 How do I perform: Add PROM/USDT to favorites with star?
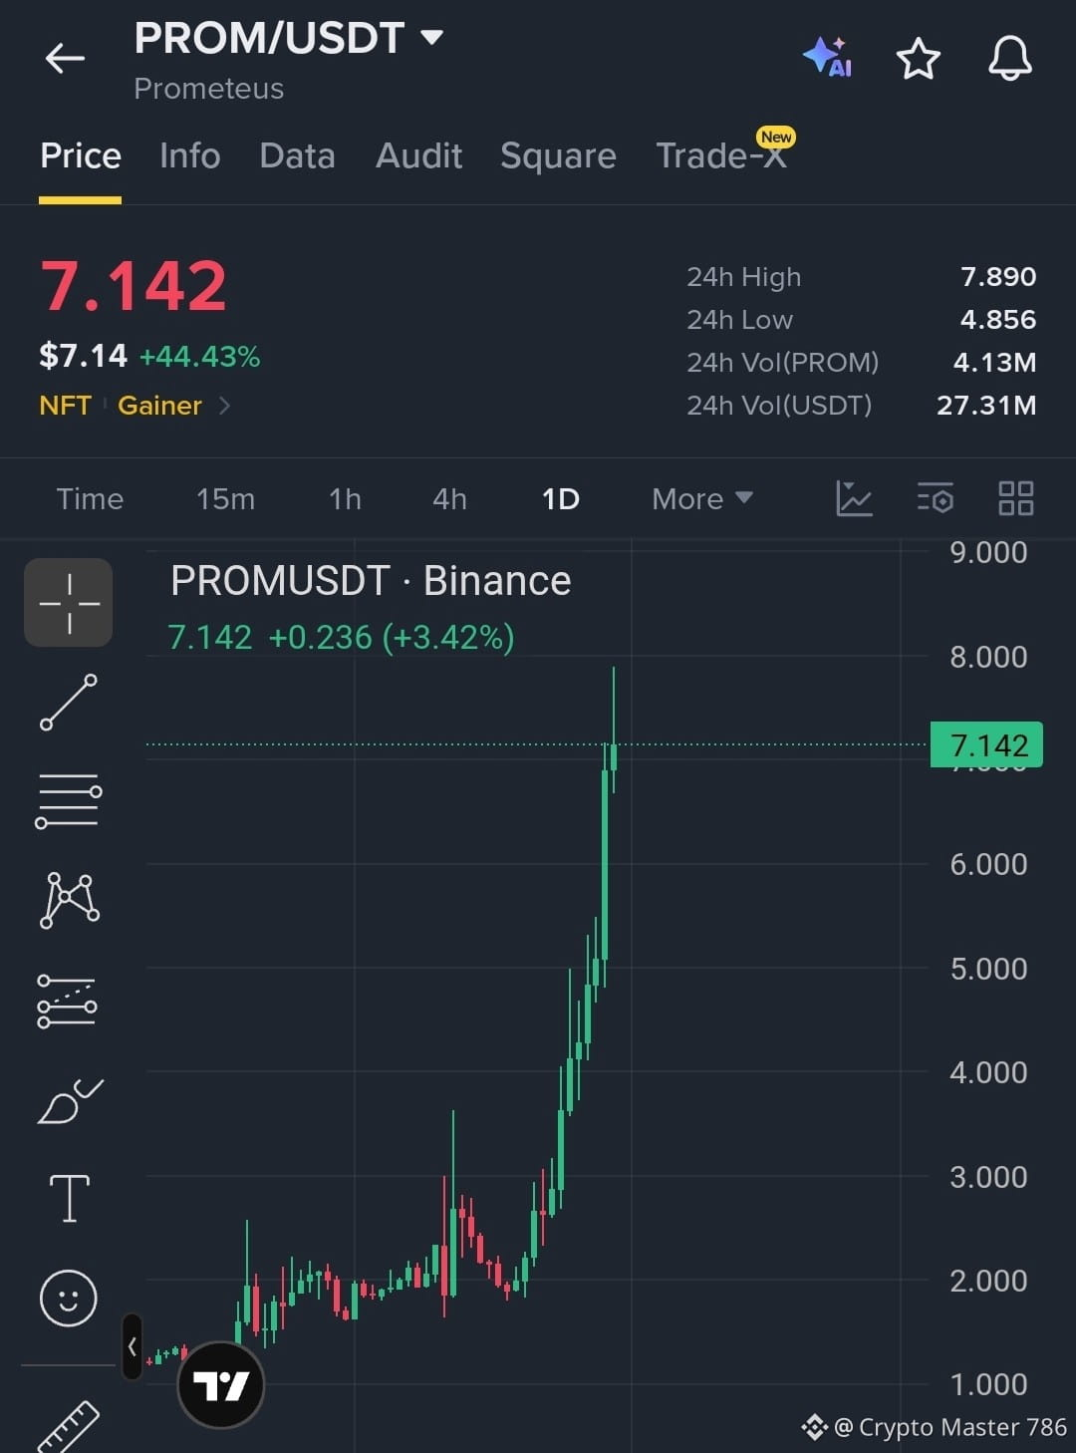(918, 59)
